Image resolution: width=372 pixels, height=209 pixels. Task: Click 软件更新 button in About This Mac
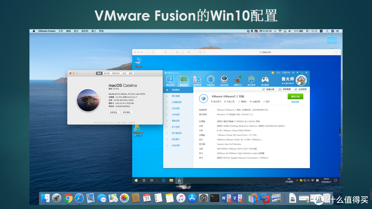click(x=127, y=112)
